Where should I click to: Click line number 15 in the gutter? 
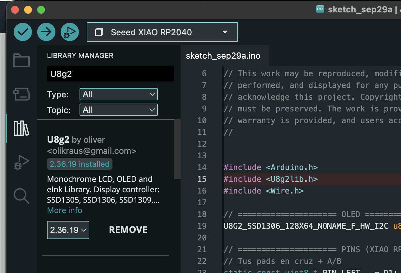(202, 179)
